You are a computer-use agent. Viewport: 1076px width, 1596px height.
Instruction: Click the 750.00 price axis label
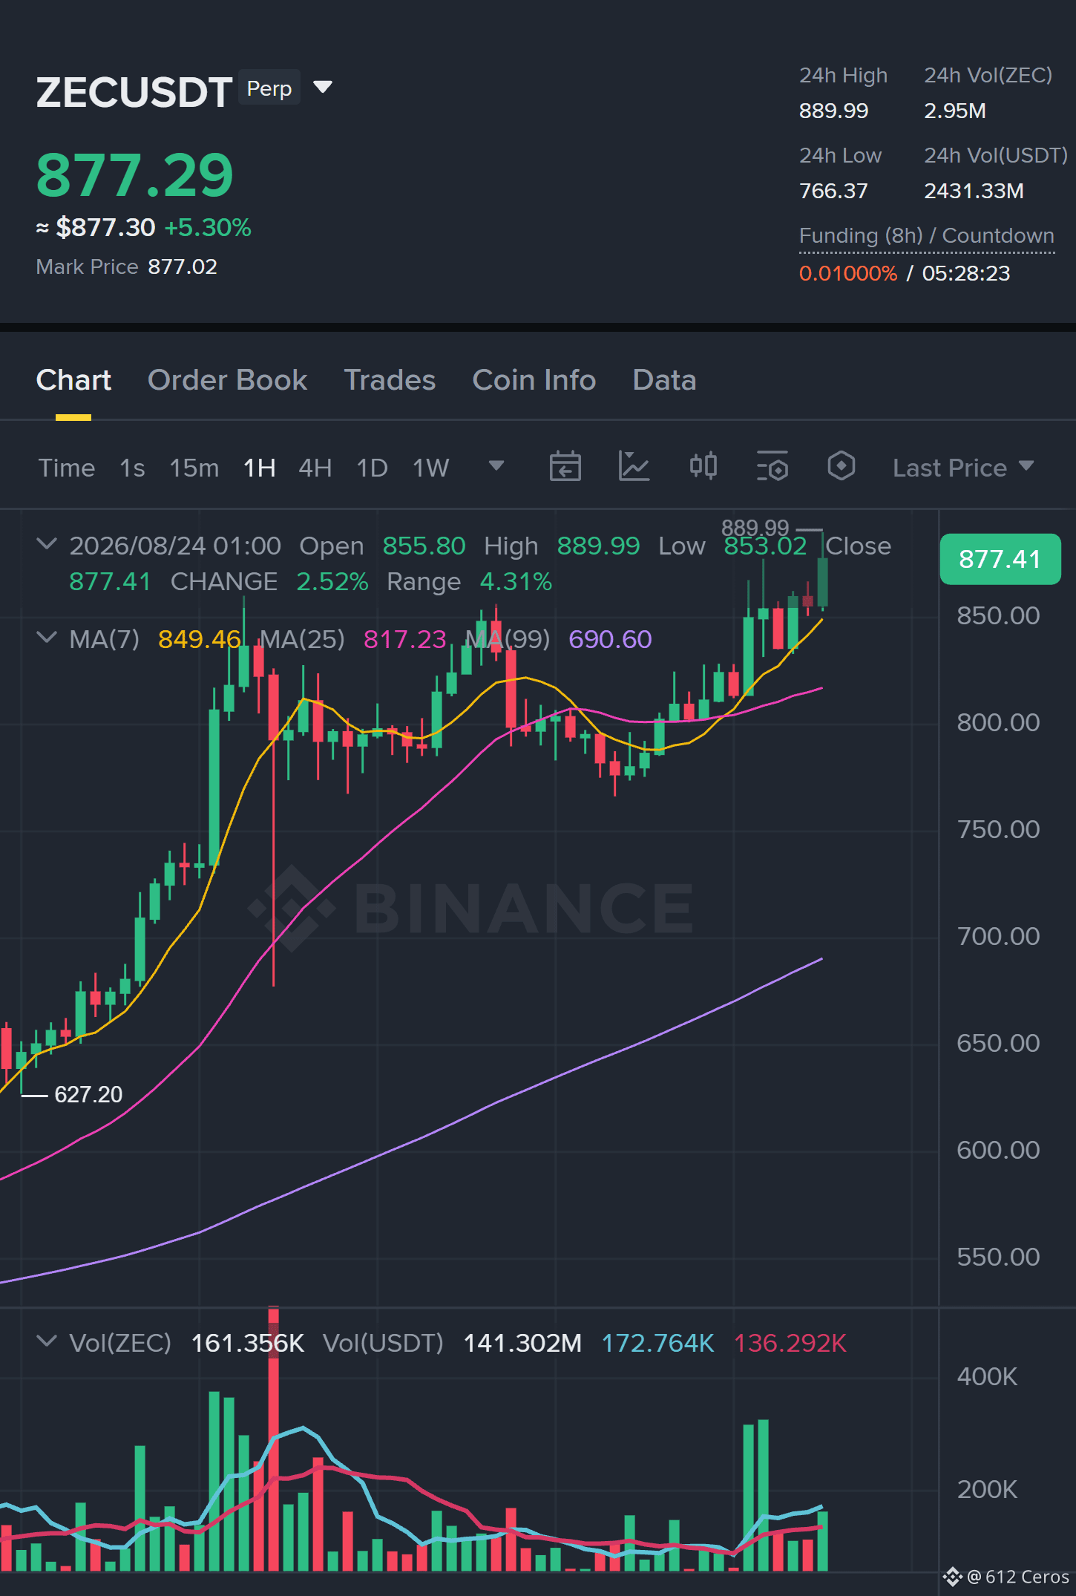tap(999, 829)
